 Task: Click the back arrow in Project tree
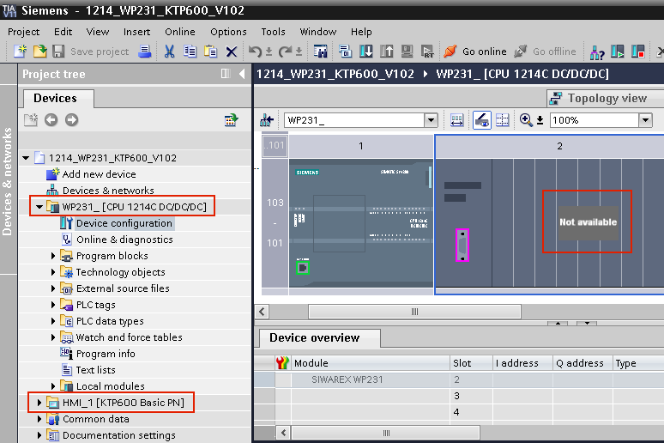click(51, 120)
